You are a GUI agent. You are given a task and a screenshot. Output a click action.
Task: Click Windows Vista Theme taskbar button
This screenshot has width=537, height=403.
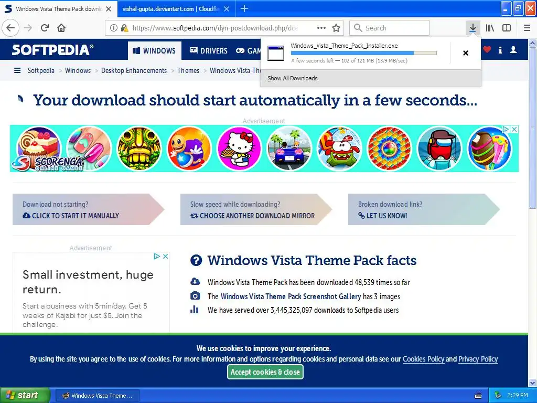(x=97, y=396)
